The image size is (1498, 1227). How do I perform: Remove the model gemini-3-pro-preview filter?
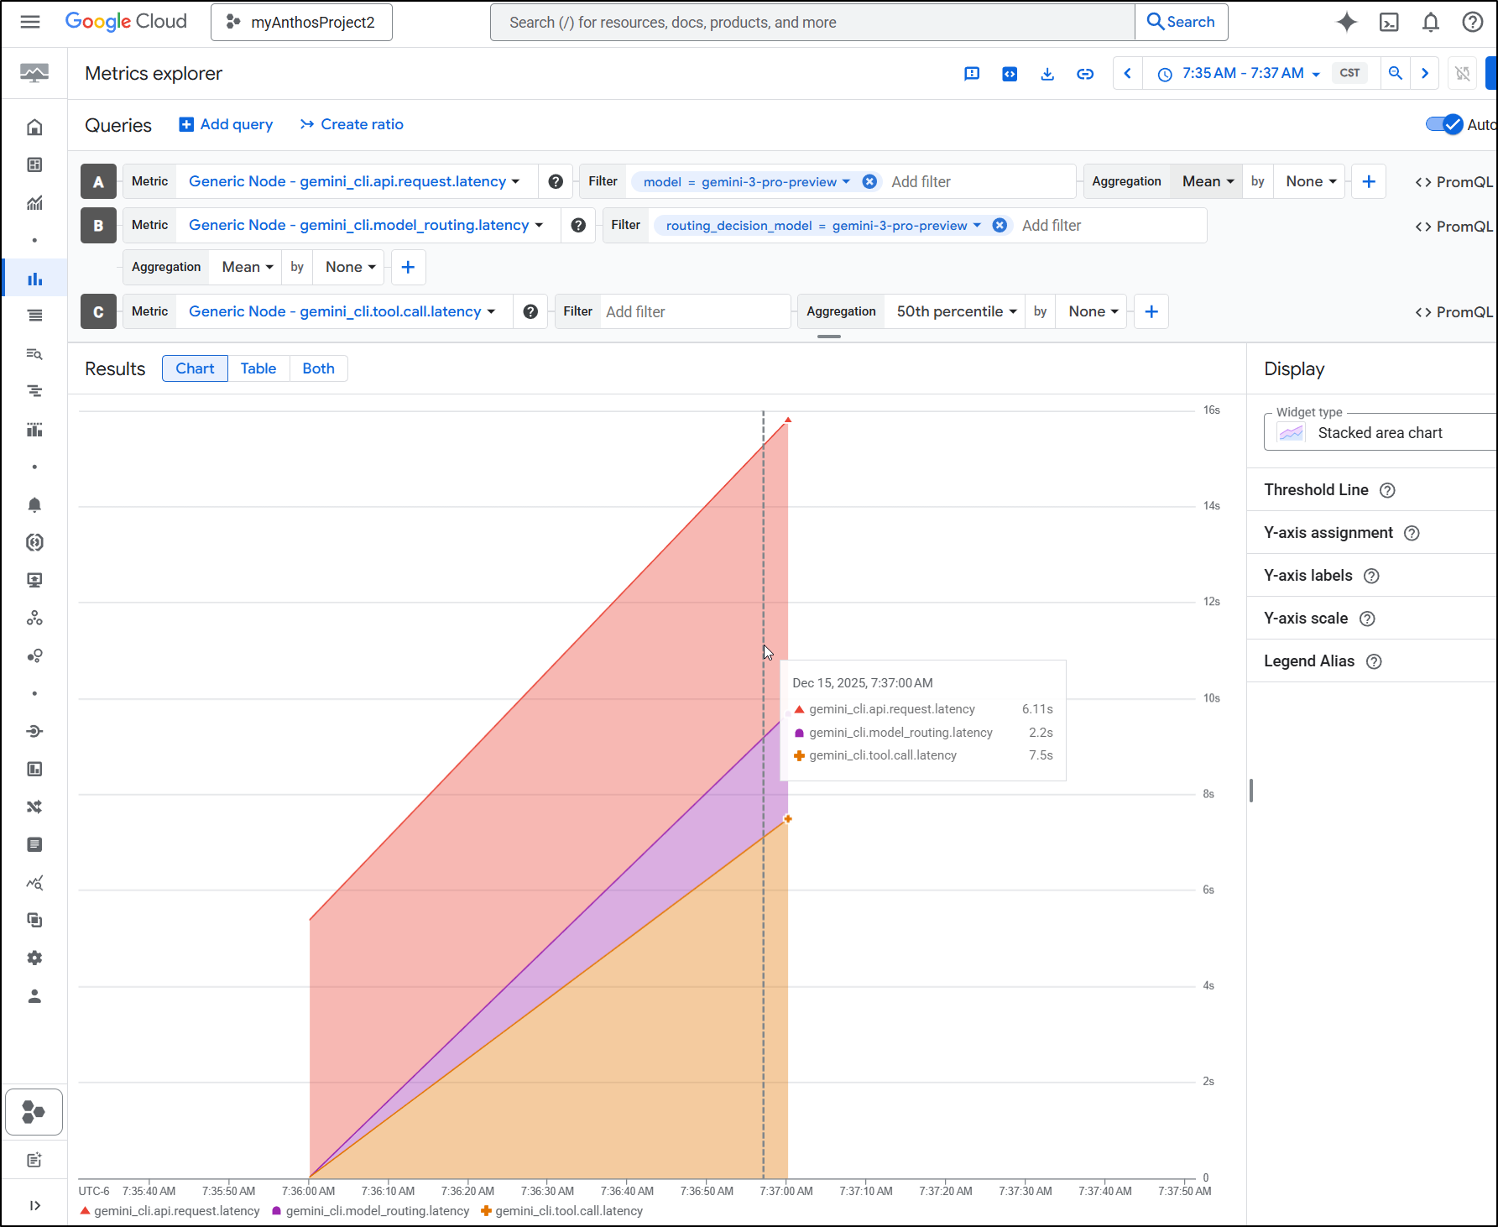coord(869,181)
